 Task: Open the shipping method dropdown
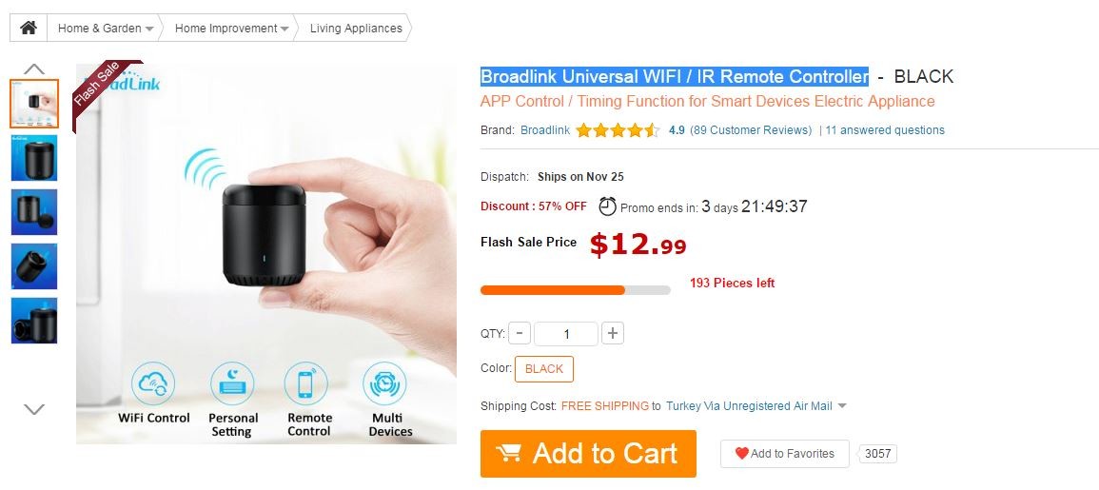[841, 406]
